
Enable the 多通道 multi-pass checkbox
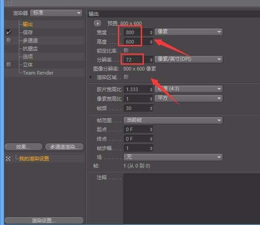point(9,40)
